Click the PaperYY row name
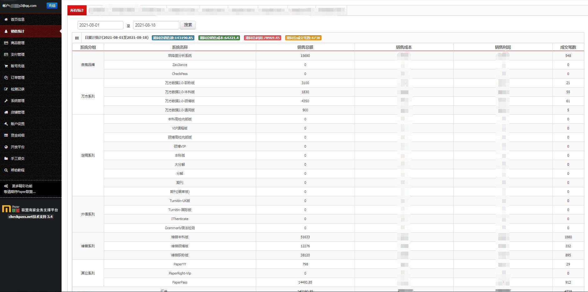588x292 pixels. pyautogui.click(x=180, y=264)
